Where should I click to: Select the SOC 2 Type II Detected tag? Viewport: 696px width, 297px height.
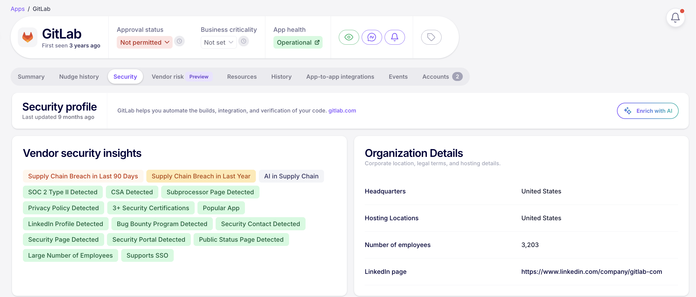pos(63,192)
